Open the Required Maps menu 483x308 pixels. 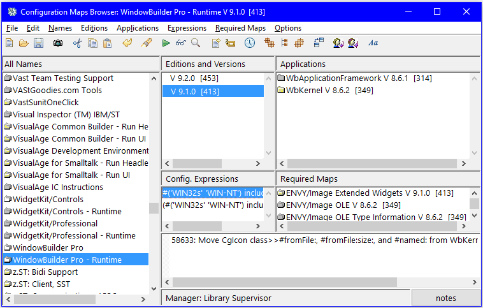240,28
